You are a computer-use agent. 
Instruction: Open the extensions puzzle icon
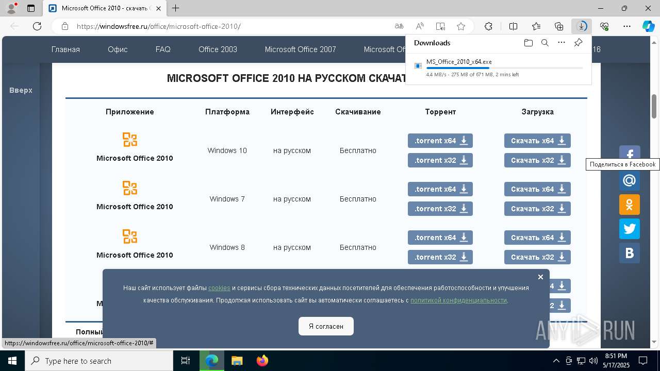point(488,26)
